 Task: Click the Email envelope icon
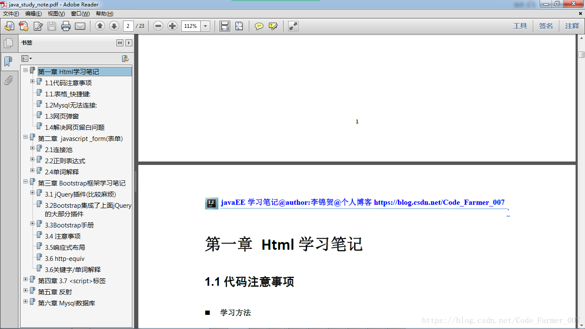click(x=80, y=26)
